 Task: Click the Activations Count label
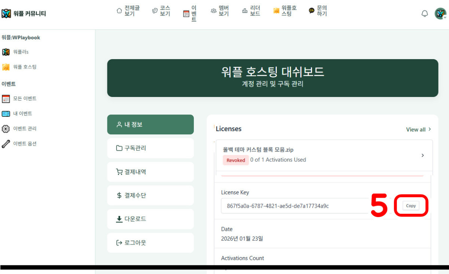pos(242,258)
